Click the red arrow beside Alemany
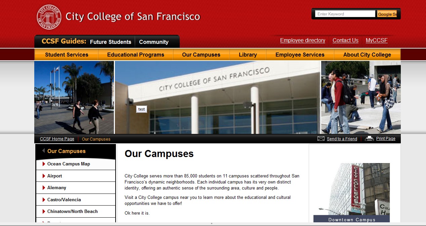Image resolution: width=426 pixels, height=226 pixels. (x=44, y=187)
